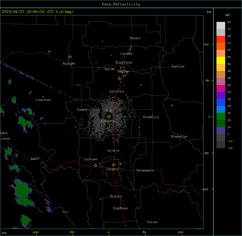This screenshot has height=236, width=242.
Task: Click the Lacombe city label
Action: click(x=126, y=54)
